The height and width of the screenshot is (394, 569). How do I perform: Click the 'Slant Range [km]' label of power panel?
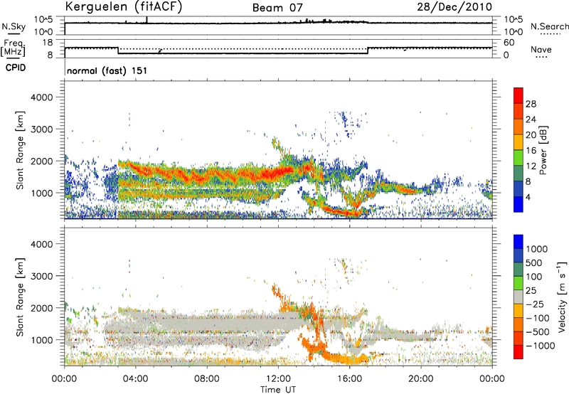coord(20,150)
